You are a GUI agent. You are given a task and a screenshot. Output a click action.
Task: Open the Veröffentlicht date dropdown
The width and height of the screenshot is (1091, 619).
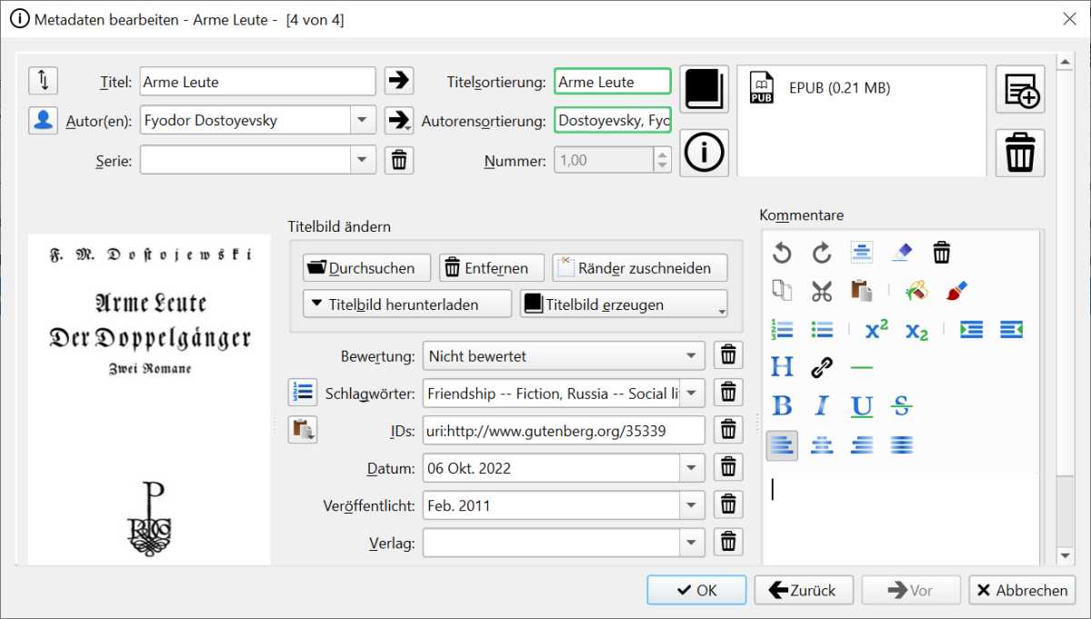pyautogui.click(x=692, y=505)
